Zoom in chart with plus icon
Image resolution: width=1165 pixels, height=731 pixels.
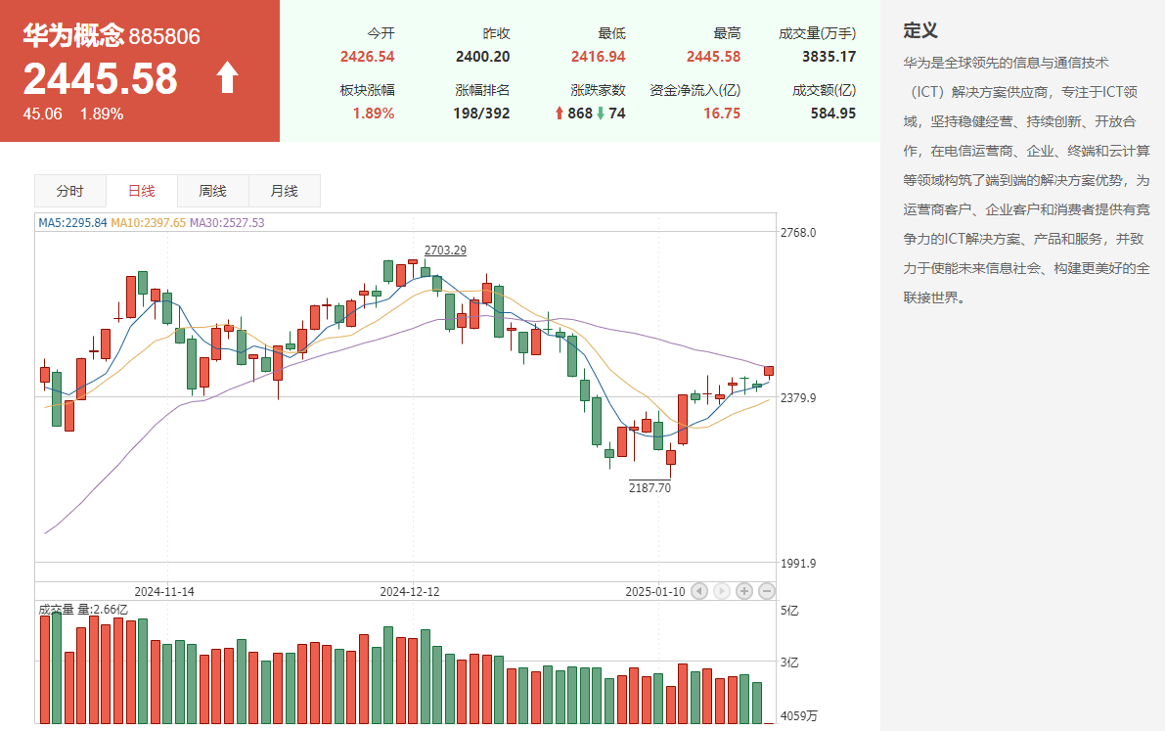click(743, 591)
